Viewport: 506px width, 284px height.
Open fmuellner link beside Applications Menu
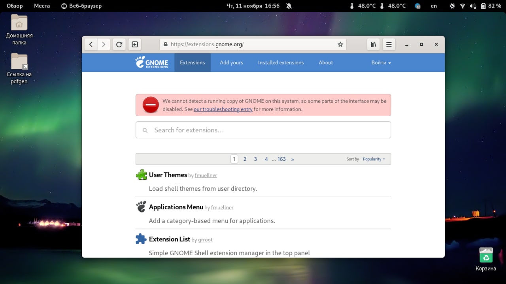pos(222,207)
